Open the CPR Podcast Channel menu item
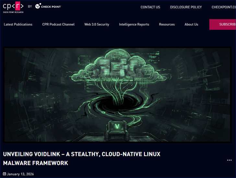This screenshot has height=178, width=236. pyautogui.click(x=58, y=24)
